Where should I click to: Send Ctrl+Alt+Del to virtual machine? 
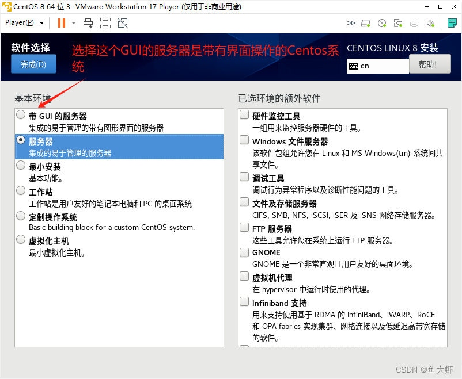coord(88,23)
